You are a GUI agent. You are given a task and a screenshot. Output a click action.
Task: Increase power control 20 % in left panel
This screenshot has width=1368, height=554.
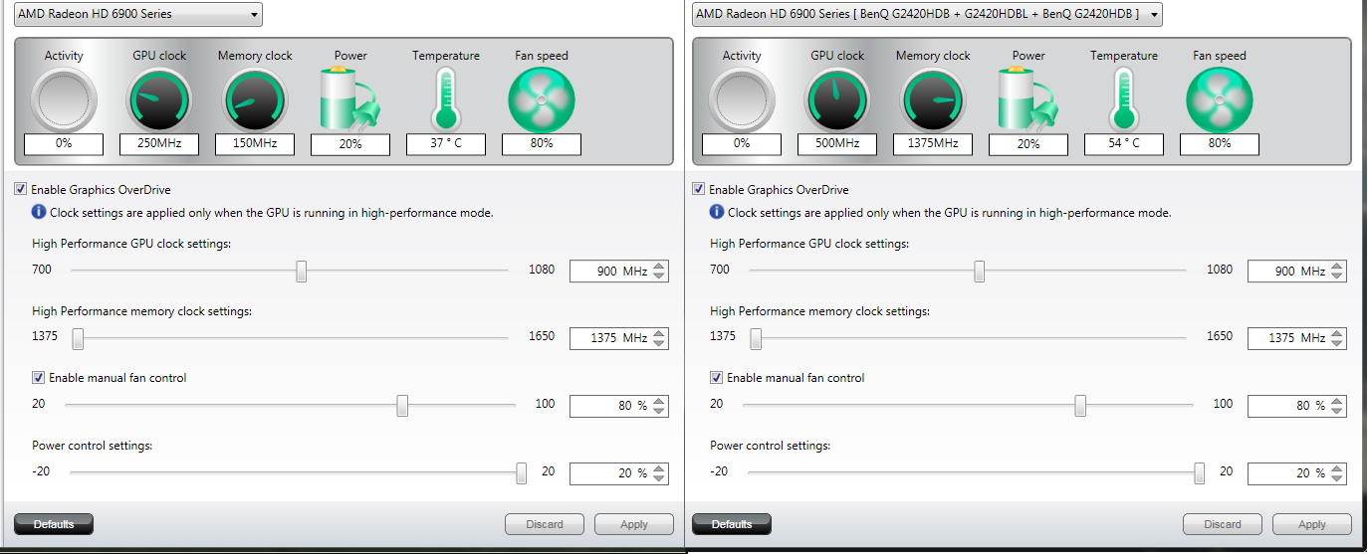coord(659,469)
